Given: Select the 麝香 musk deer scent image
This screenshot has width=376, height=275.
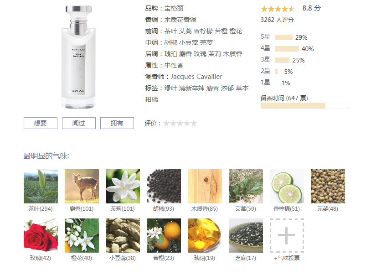Looking at the screenshot, I should click(x=82, y=186).
